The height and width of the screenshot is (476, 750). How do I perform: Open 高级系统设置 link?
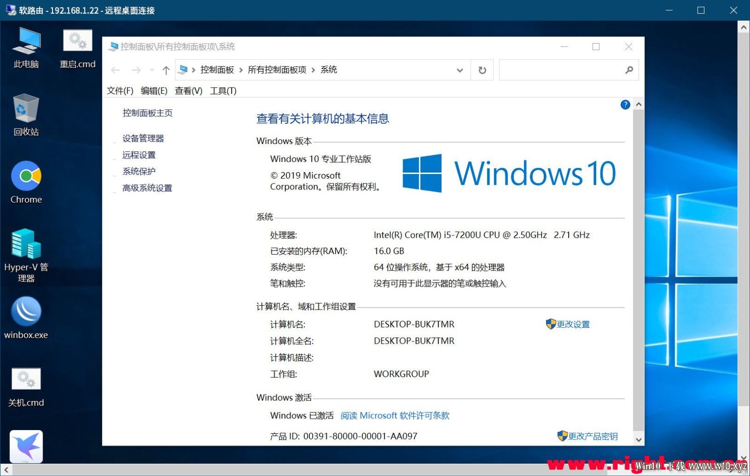pyautogui.click(x=147, y=188)
